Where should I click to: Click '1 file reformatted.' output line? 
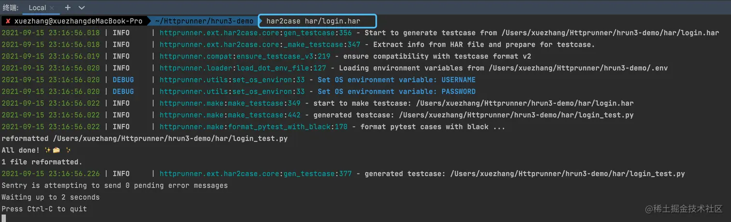[42, 162]
